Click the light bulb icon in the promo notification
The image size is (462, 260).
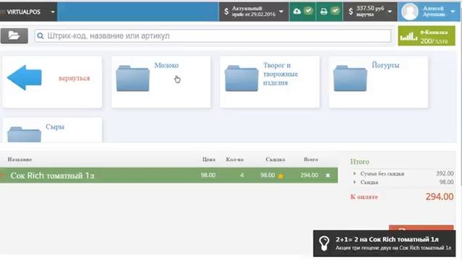click(x=324, y=243)
